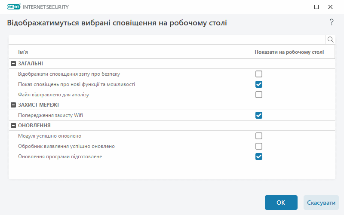The width and height of the screenshot is (344, 215).
Task: Click 'Показати на робочому столі' column header
Action: point(289,52)
